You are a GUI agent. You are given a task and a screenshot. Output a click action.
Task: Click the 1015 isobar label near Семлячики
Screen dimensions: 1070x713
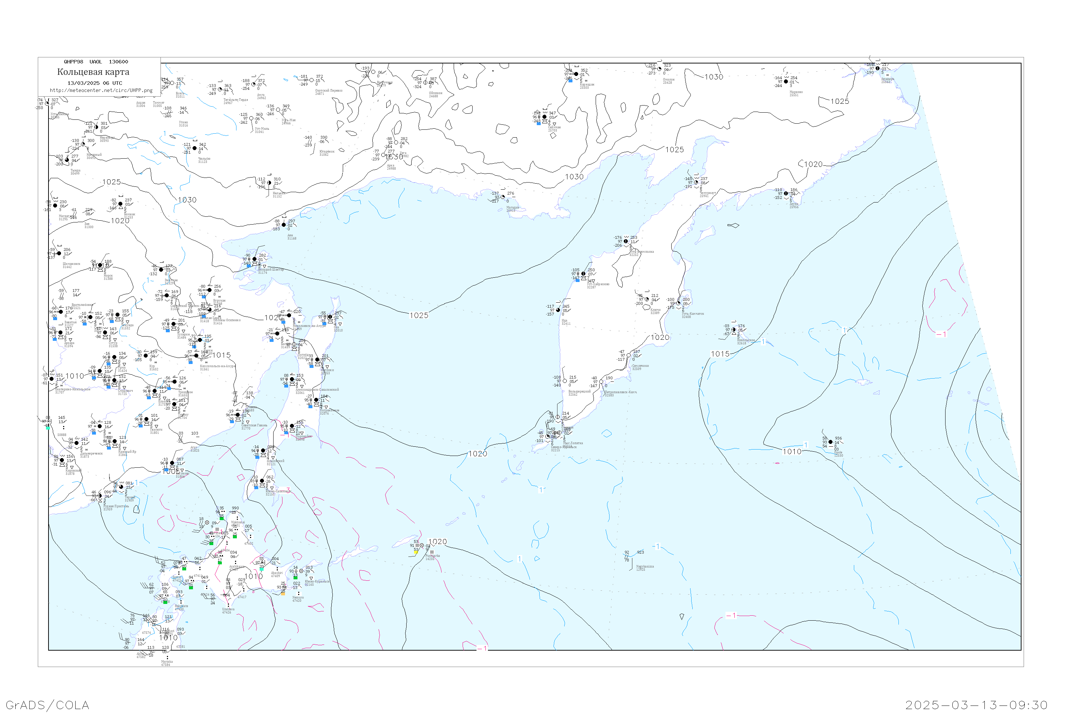[x=720, y=354]
